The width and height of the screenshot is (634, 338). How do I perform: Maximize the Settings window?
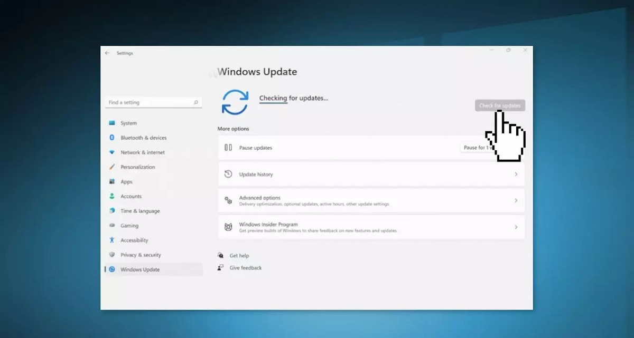click(x=508, y=50)
